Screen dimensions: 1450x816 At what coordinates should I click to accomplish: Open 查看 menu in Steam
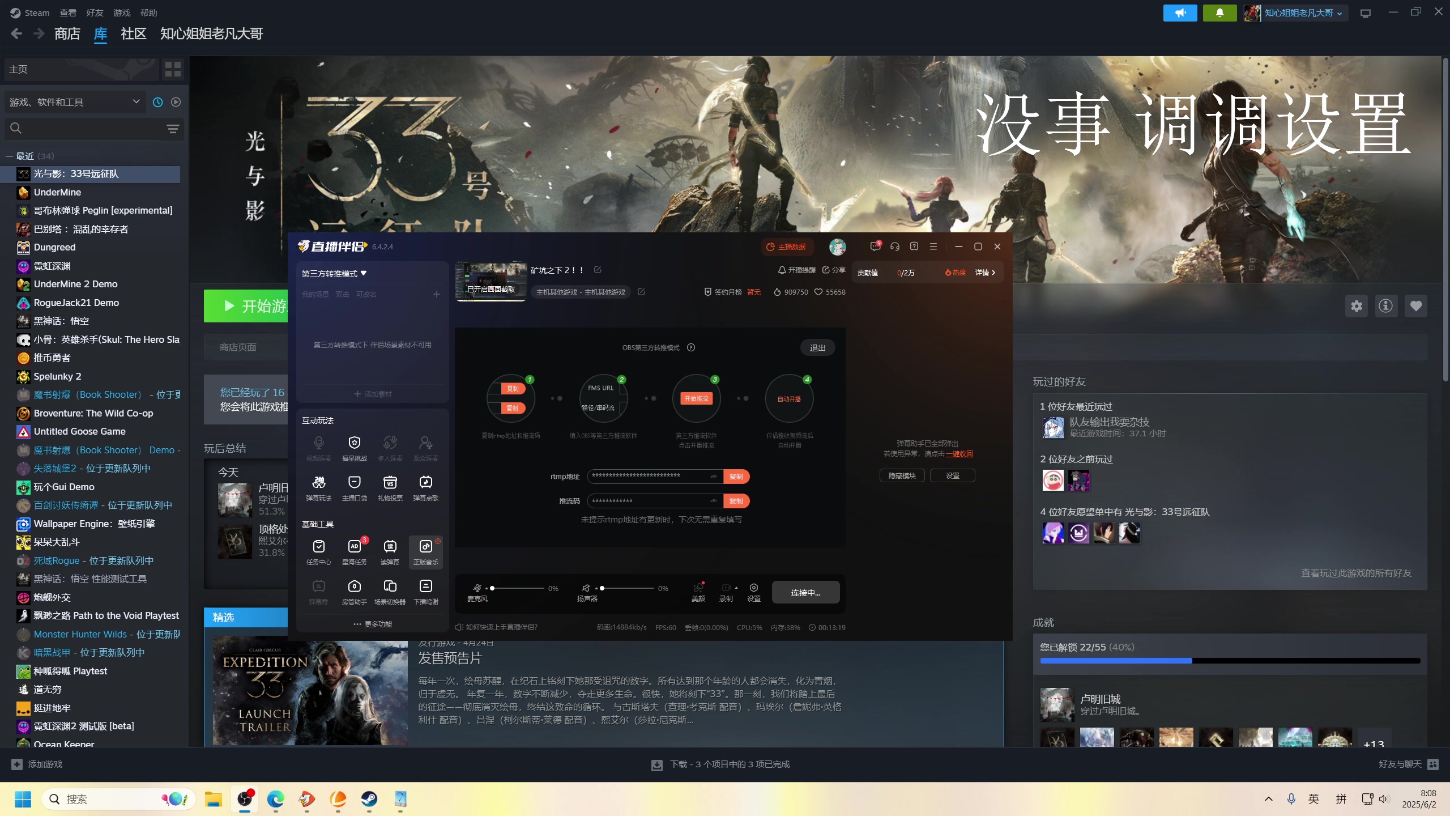click(x=68, y=12)
